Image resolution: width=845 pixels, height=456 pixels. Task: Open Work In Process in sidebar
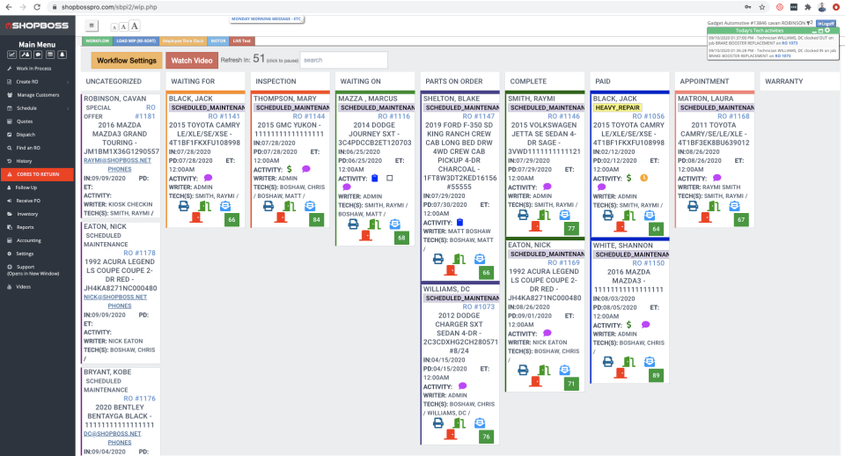[x=34, y=69]
